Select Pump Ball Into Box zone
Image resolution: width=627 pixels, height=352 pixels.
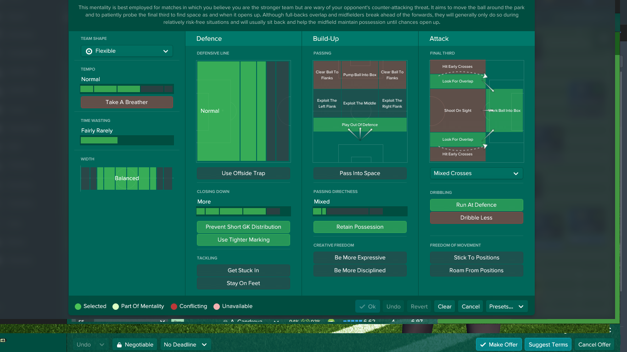[360, 75]
